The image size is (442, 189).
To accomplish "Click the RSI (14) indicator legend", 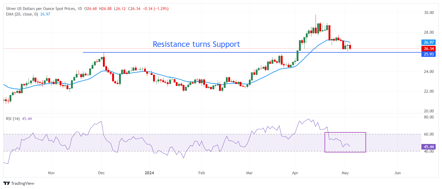I will click(x=13, y=119).
